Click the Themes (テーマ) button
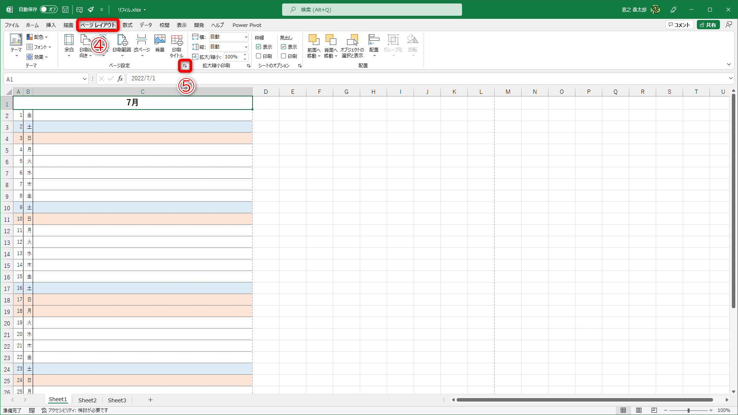This screenshot has height=415, width=738. (x=16, y=45)
